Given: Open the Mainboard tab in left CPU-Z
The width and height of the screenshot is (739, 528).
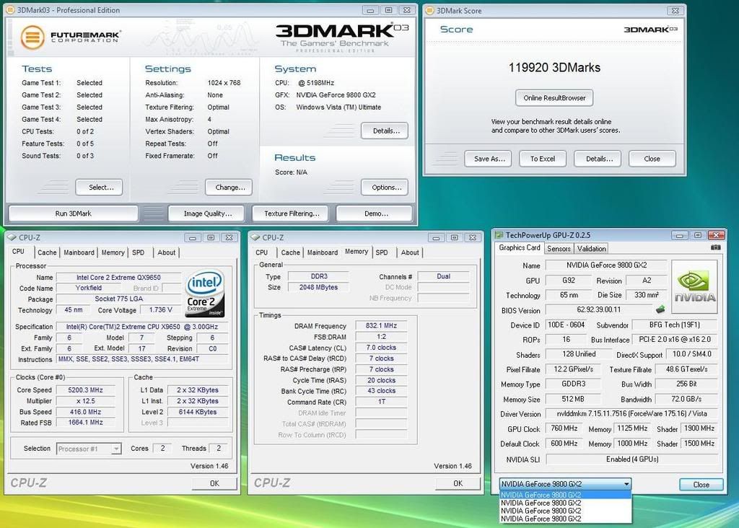Looking at the screenshot, I should click(x=79, y=252).
